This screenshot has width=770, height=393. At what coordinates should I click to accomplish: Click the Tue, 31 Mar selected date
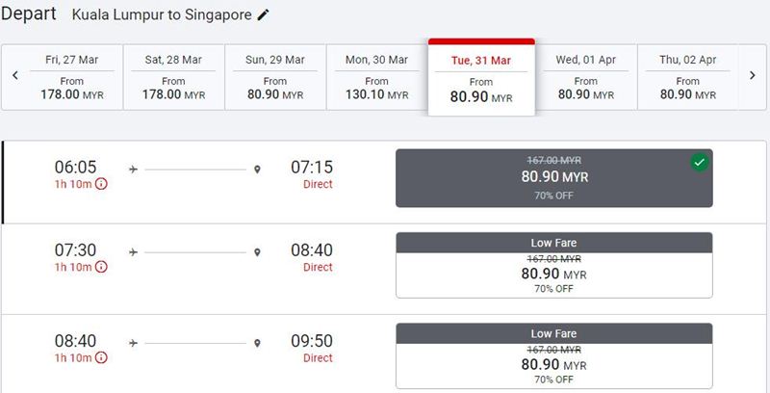(x=481, y=77)
